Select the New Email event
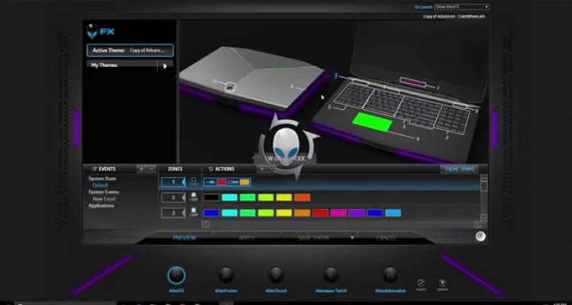The width and height of the screenshot is (572, 305). [x=104, y=199]
